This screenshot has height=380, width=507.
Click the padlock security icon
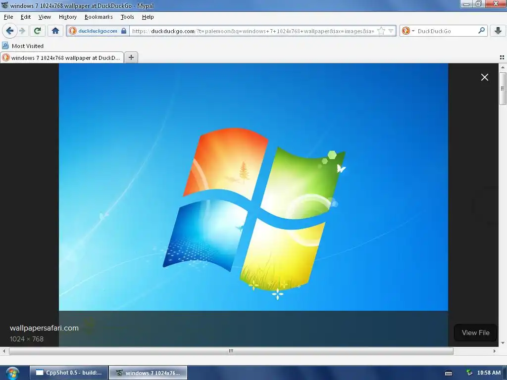pos(124,31)
